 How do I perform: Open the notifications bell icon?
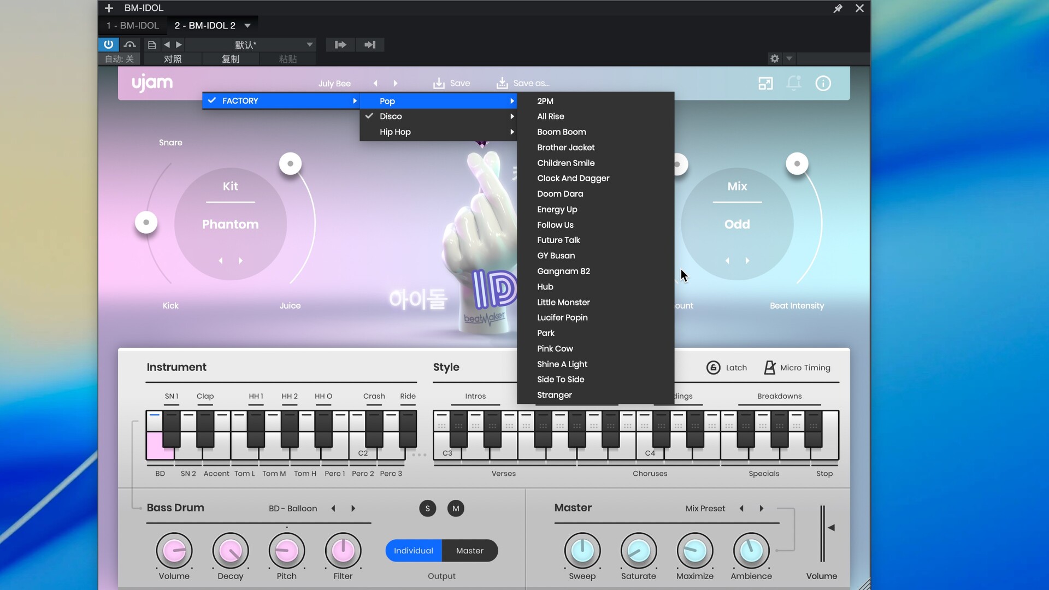[793, 83]
